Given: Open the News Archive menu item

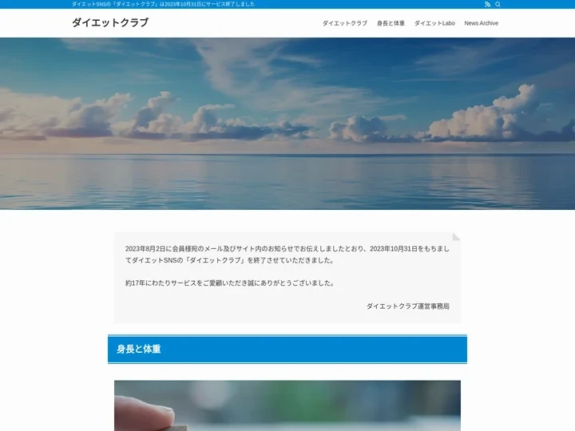Looking at the screenshot, I should coord(481,23).
